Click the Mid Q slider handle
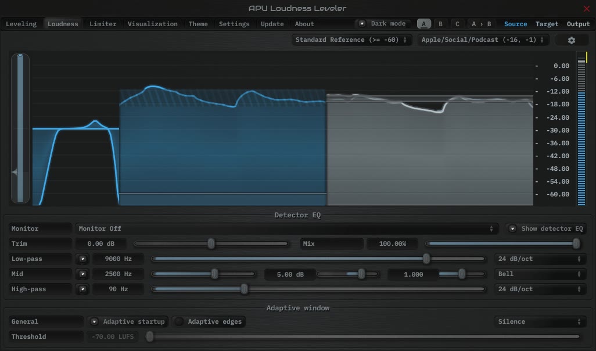This screenshot has height=351, width=596. pos(462,274)
